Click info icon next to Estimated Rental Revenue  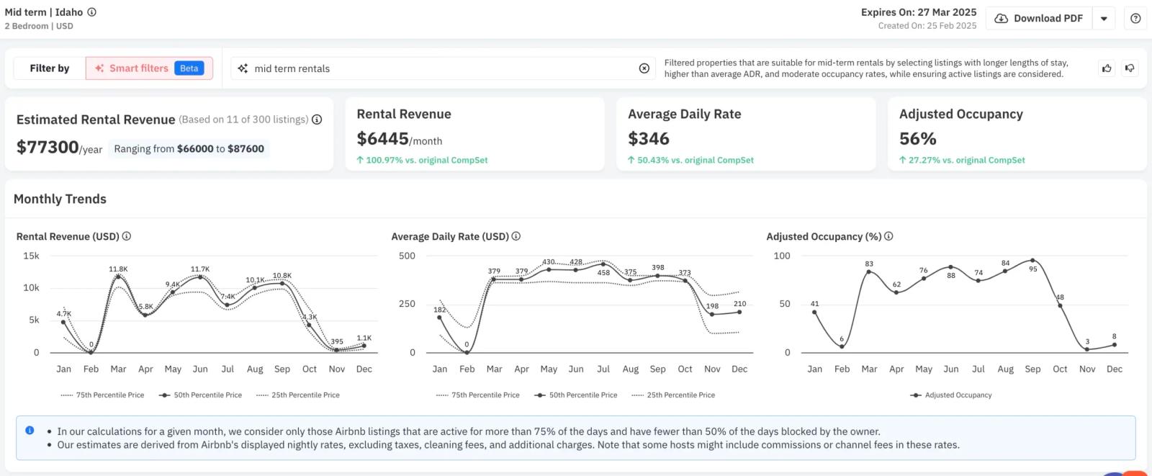317,120
